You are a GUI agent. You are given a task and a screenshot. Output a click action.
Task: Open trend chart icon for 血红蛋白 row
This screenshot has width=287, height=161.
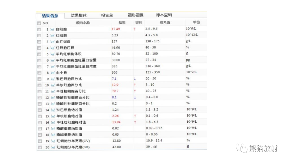(x=53, y=42)
